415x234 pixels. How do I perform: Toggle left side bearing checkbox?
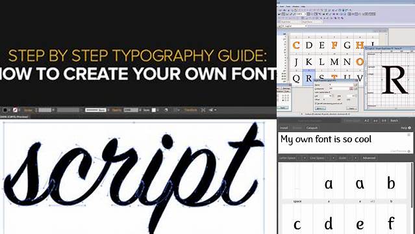[316, 103]
